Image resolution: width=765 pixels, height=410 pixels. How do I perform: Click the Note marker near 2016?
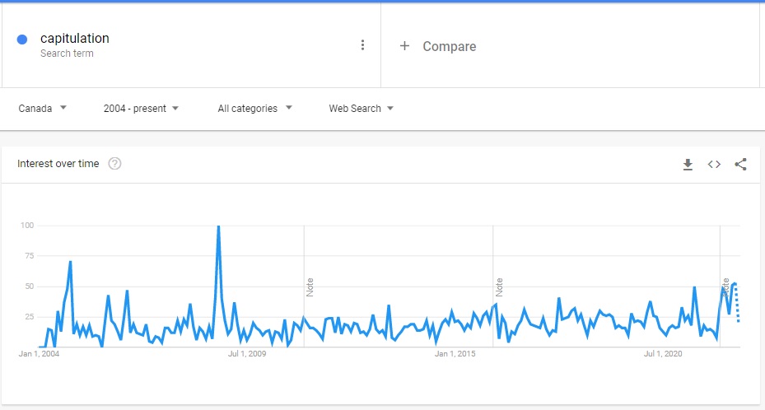(x=499, y=287)
